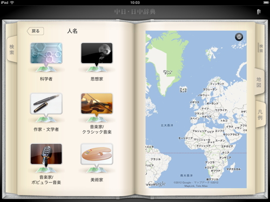Click サウジアラビア on the map
Viewport: 270px width, 202px height.
pyautogui.click(x=231, y=135)
